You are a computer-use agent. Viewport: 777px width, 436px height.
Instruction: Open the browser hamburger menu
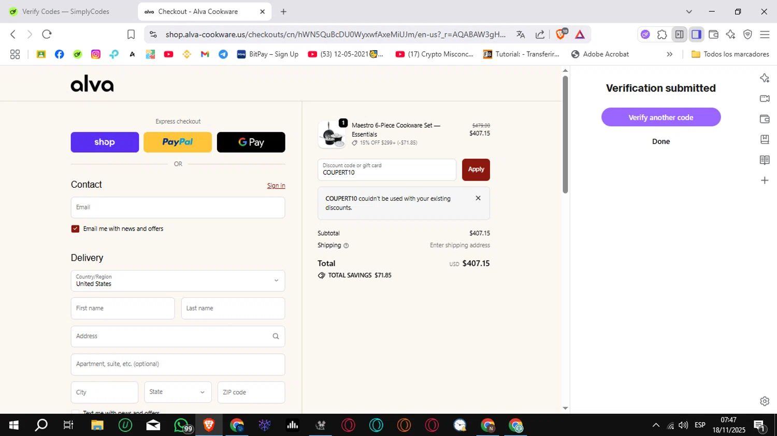(765, 34)
